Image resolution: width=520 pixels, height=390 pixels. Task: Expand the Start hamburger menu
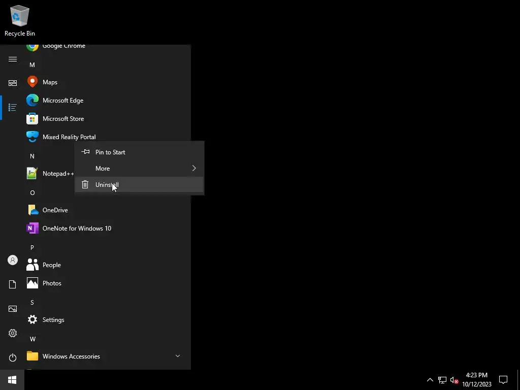(13, 59)
